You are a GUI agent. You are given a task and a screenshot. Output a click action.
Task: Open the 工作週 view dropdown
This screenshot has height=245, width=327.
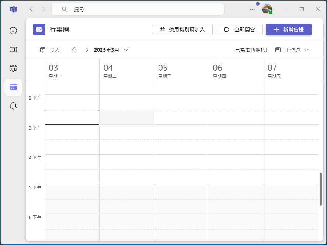click(x=292, y=50)
